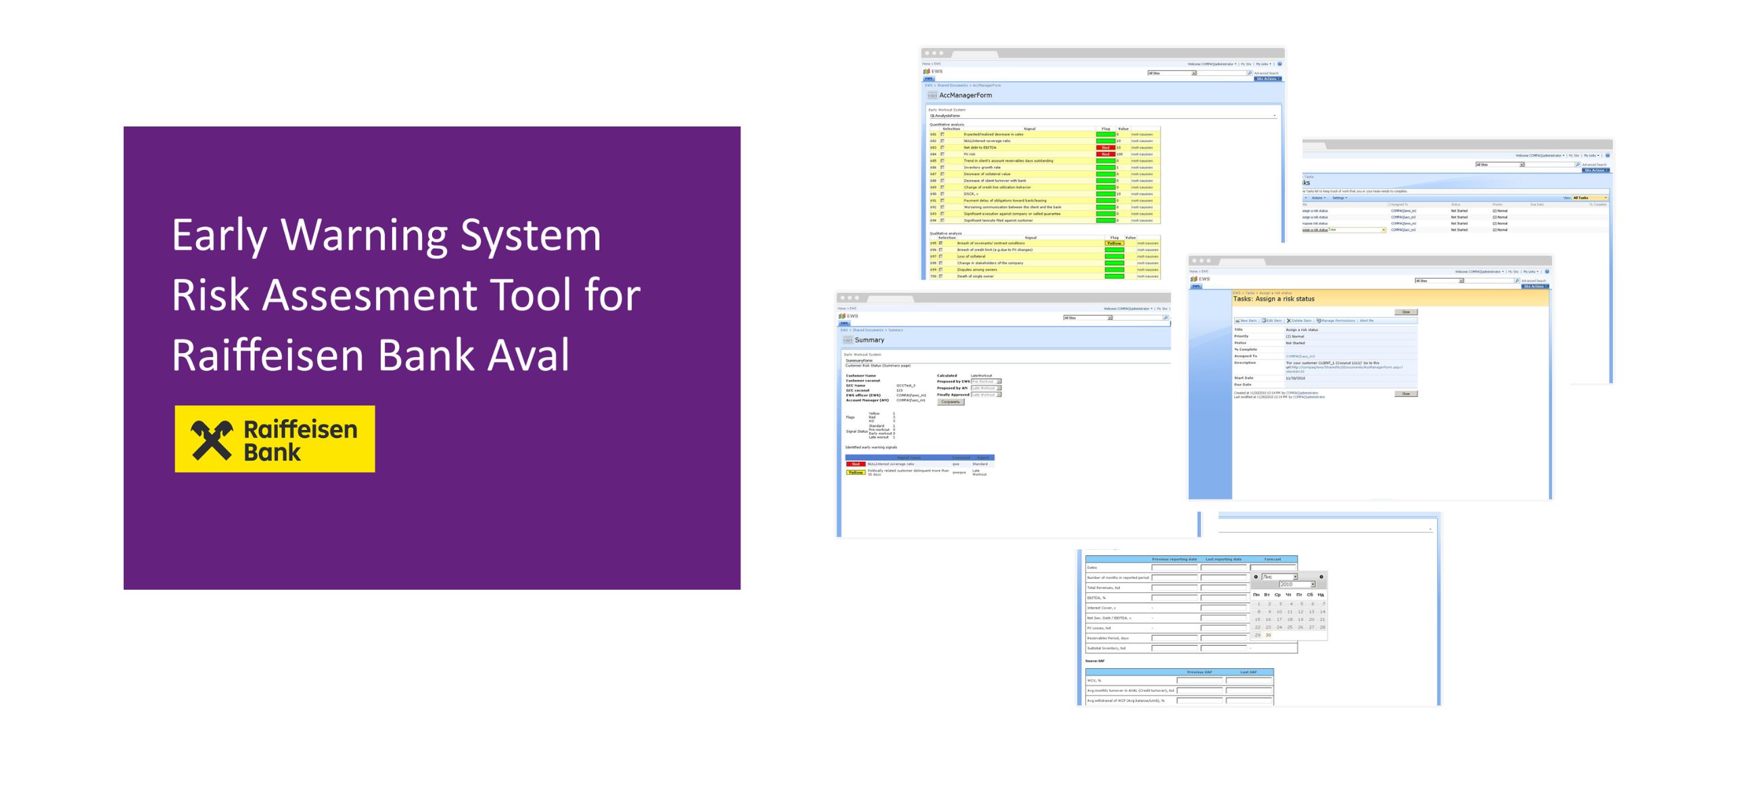The height and width of the screenshot is (798, 1742).
Task: Tick checkbox for Death of single owner
Action: tap(940, 276)
